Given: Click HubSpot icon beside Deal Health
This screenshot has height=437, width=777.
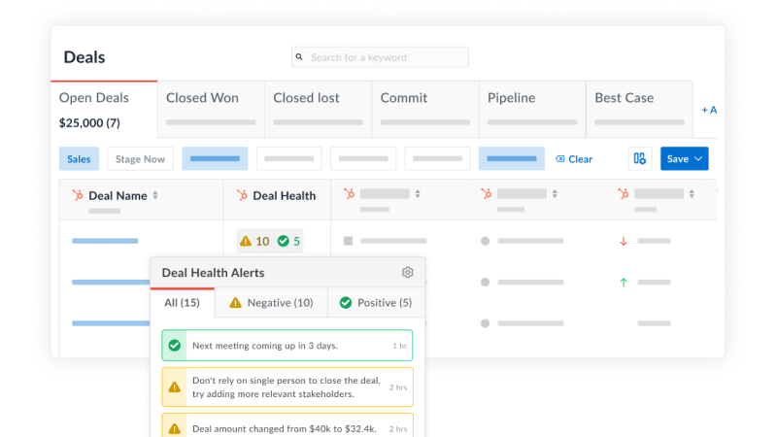Looking at the screenshot, I should pos(242,195).
